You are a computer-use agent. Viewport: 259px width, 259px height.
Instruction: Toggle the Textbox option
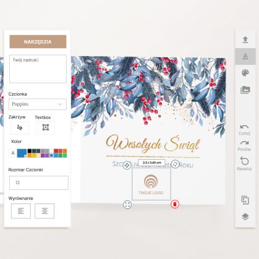(46, 128)
